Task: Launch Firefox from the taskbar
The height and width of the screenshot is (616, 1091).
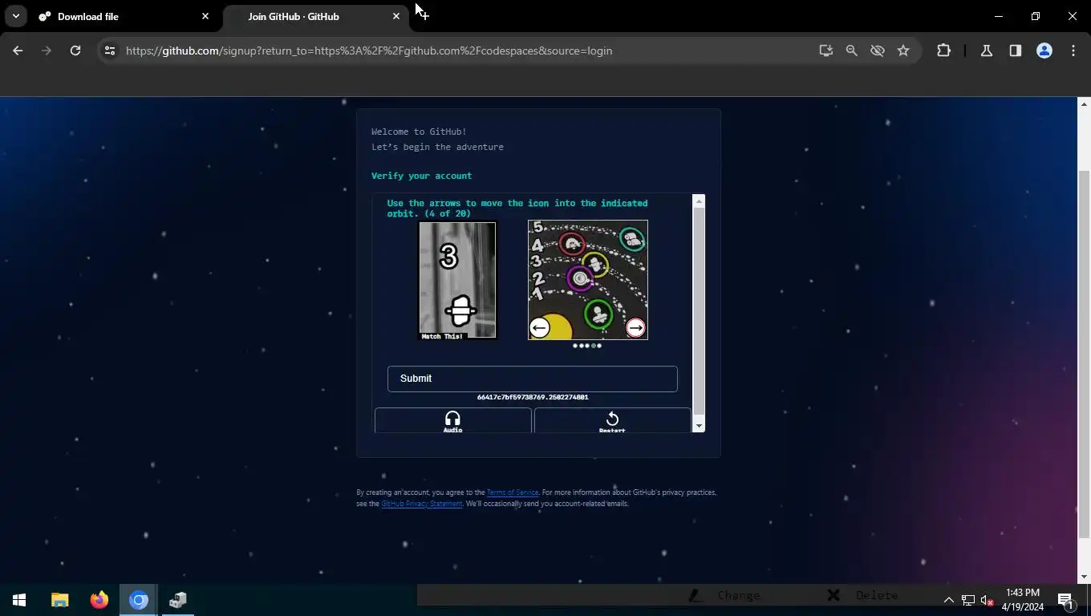Action: click(99, 600)
